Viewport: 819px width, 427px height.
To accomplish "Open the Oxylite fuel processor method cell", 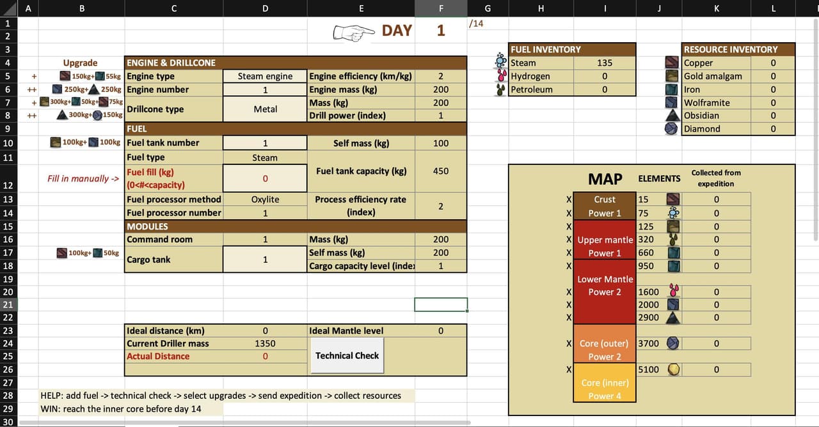I will click(265, 199).
